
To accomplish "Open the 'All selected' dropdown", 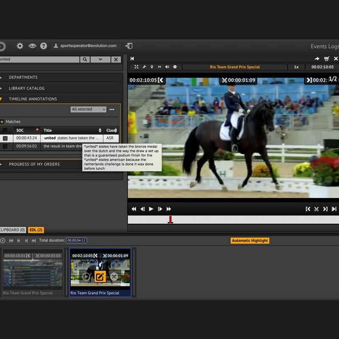I will point(88,109).
